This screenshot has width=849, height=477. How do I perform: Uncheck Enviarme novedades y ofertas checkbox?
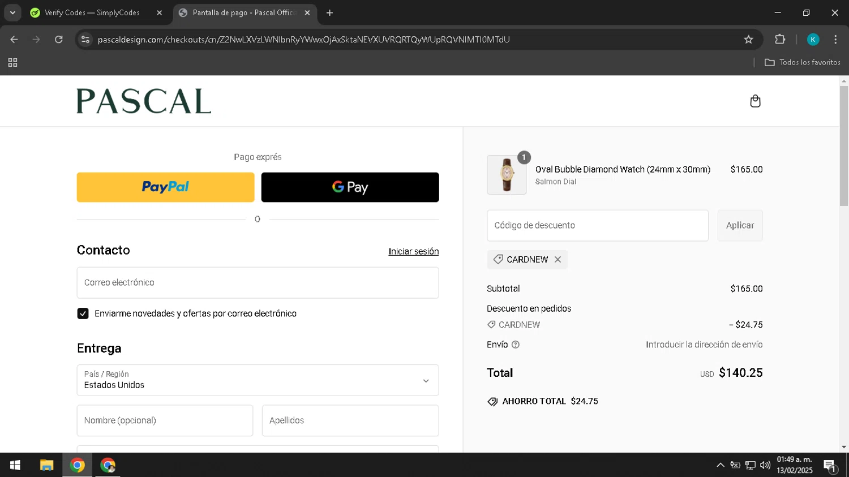point(83,313)
